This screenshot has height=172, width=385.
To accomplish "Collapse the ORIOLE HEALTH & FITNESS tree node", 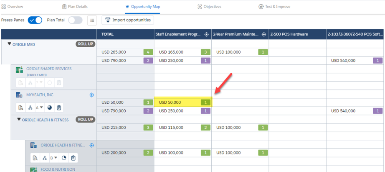I will tap(19, 120).
